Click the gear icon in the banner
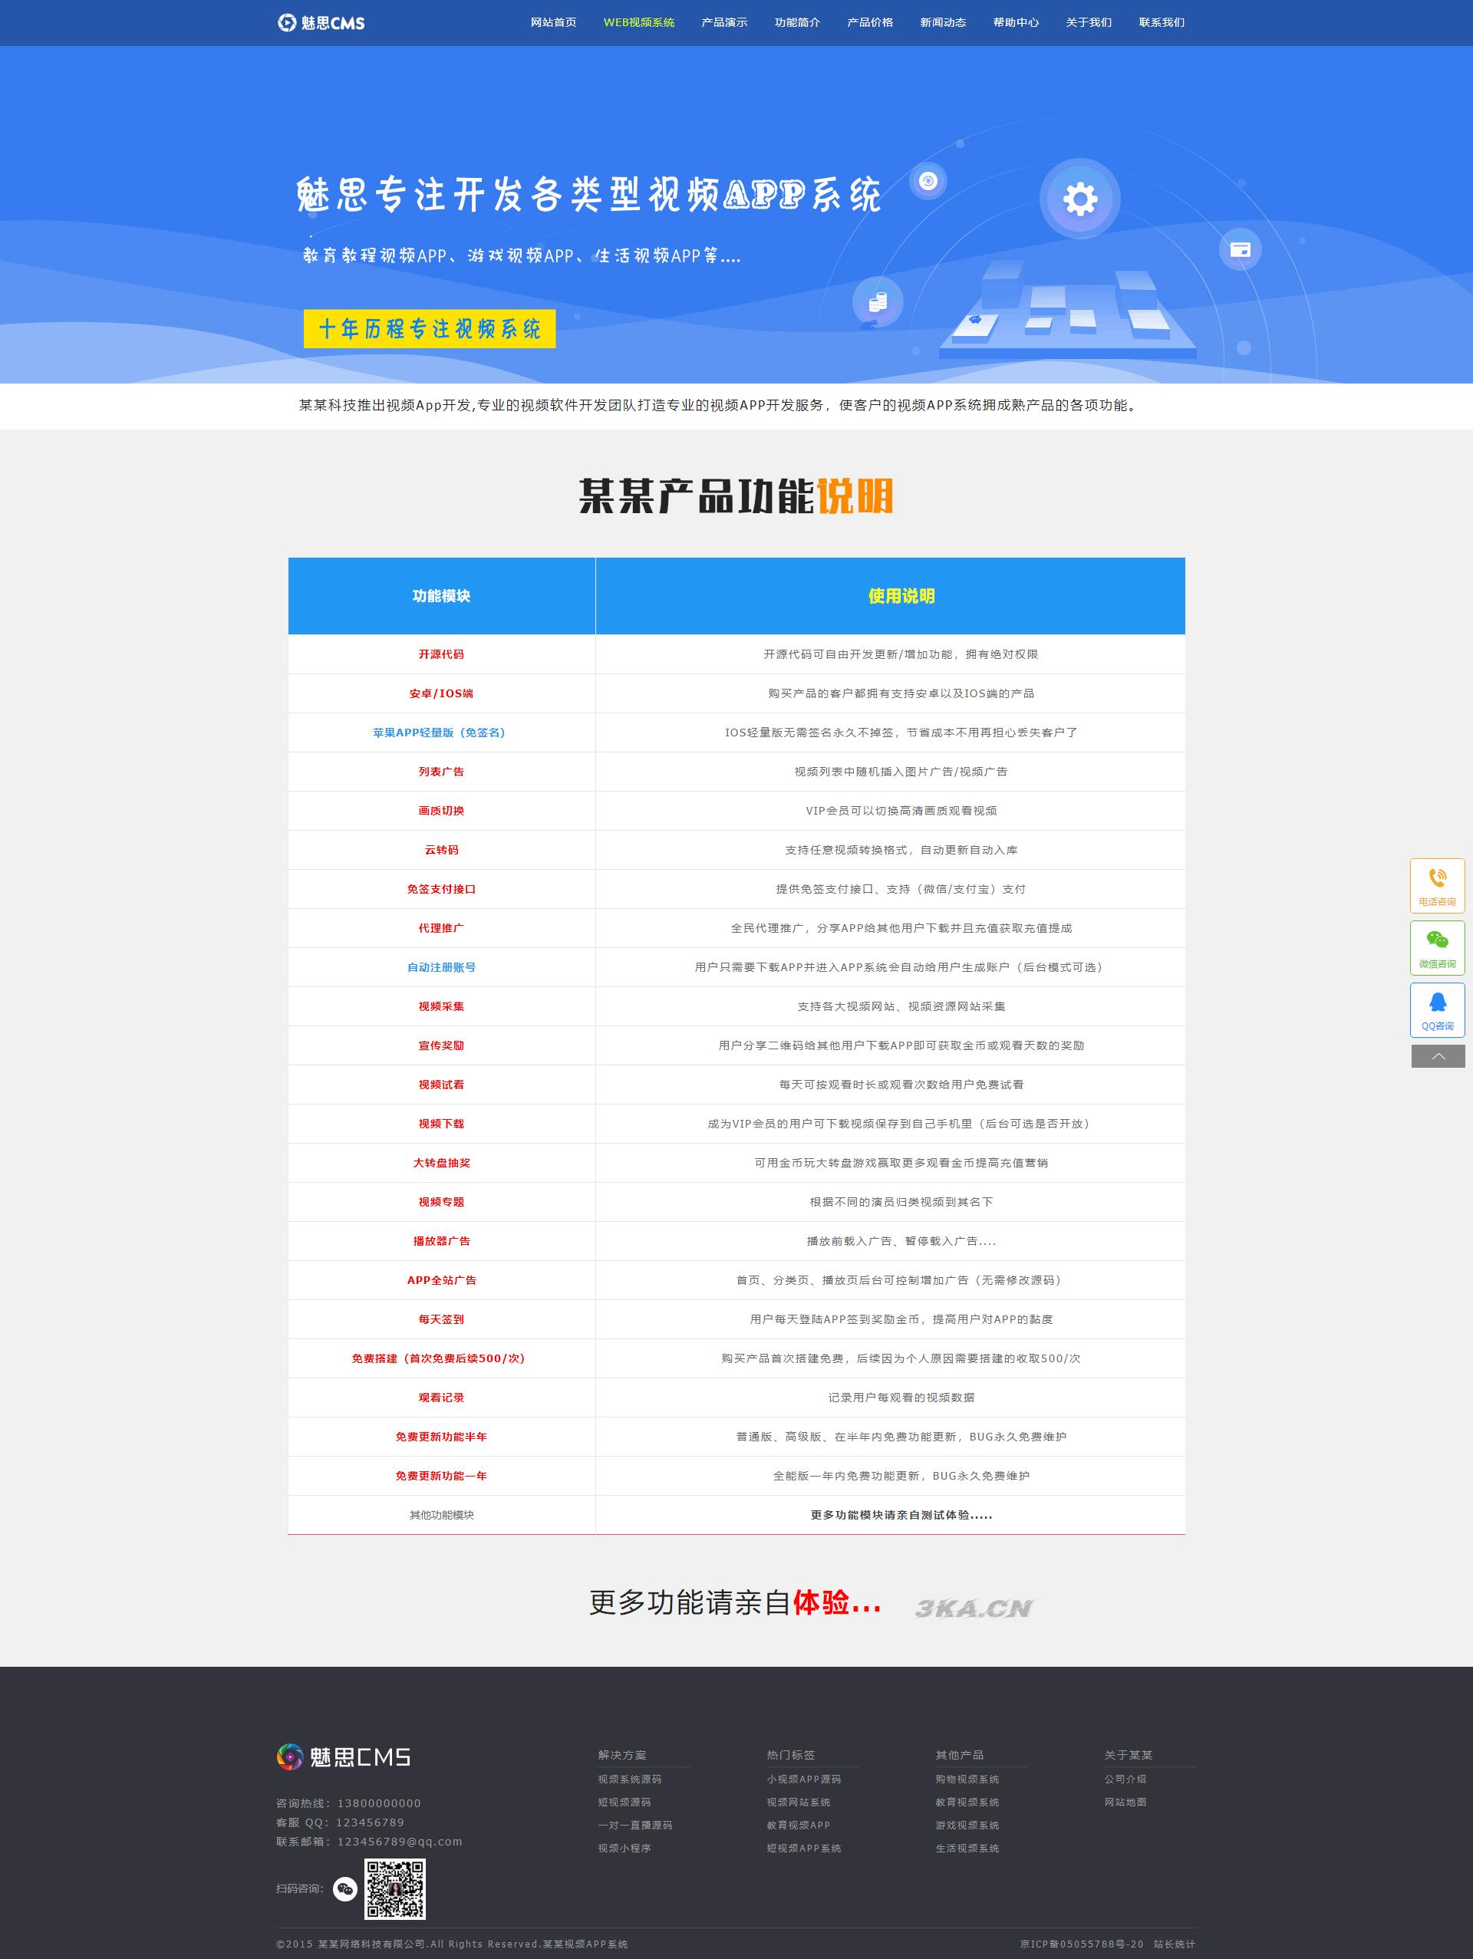This screenshot has height=1959, width=1473. tap(1079, 199)
